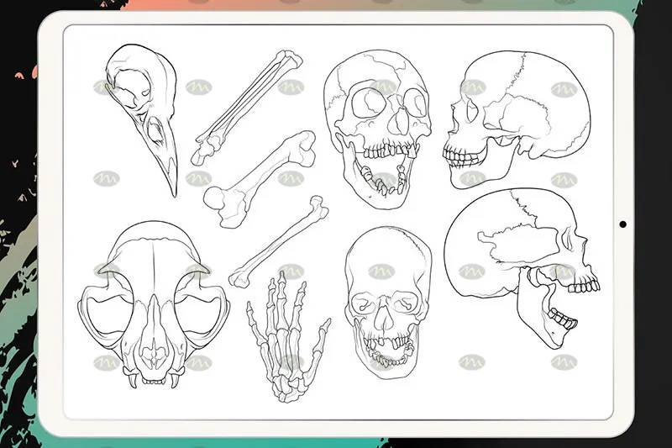Pick the left-facing side-profile skull
The image size is (672, 448).
pos(517,119)
